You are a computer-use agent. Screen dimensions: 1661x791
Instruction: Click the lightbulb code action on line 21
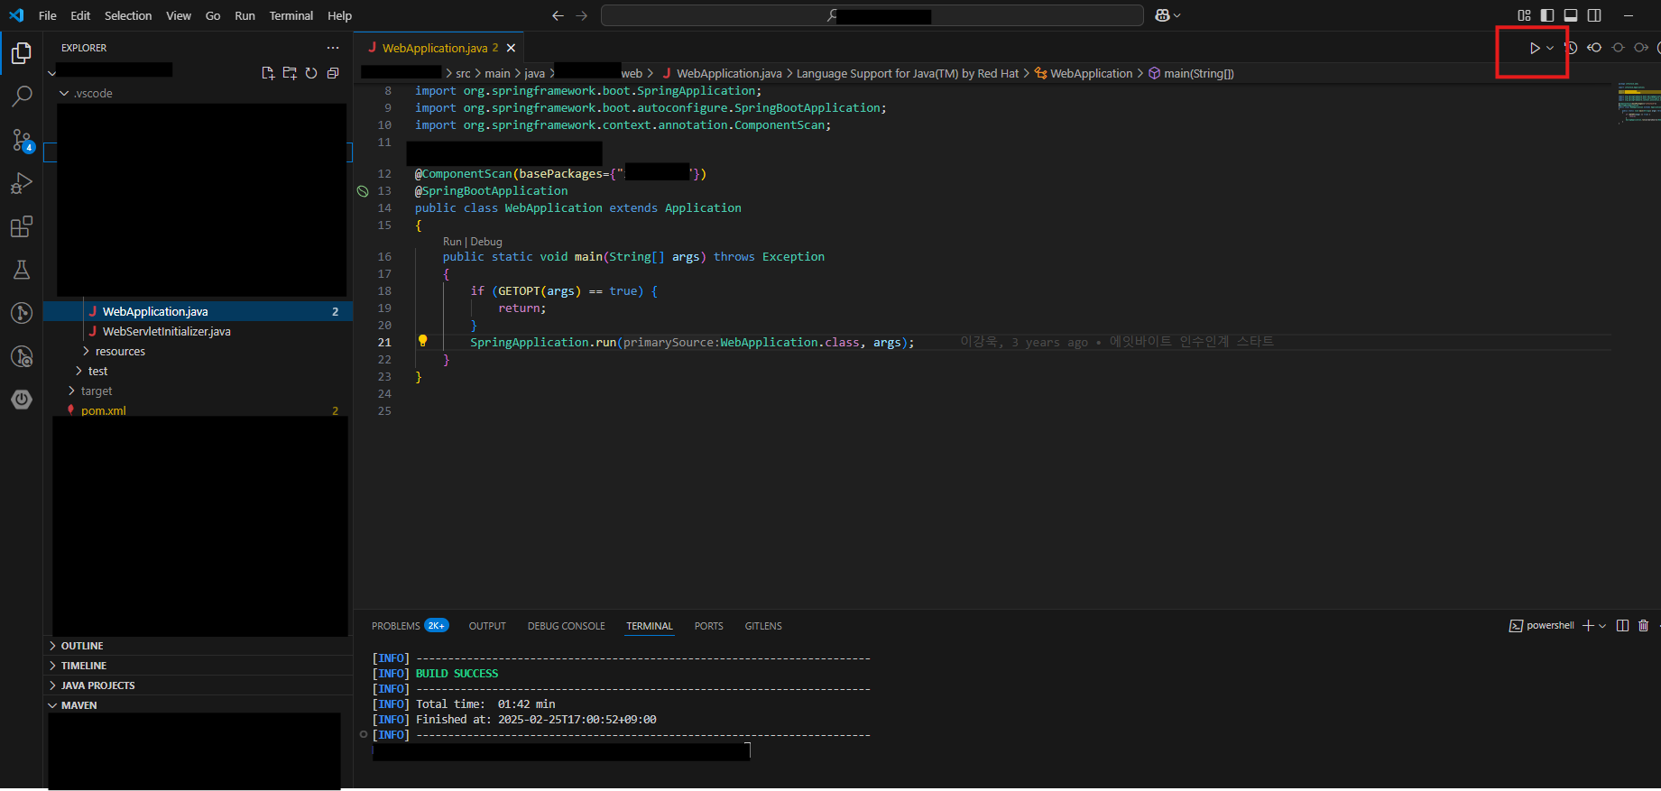coord(422,341)
